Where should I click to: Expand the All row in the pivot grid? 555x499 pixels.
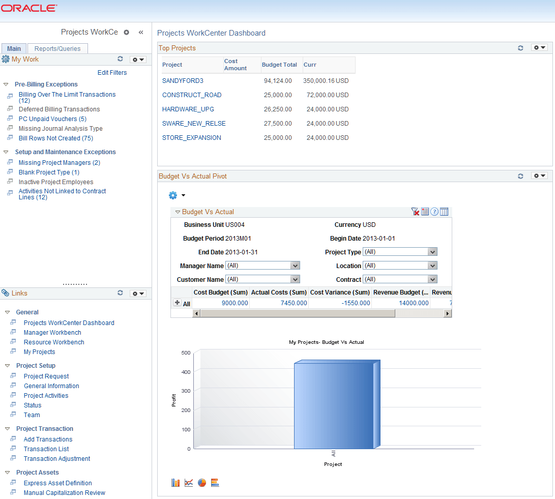click(178, 303)
